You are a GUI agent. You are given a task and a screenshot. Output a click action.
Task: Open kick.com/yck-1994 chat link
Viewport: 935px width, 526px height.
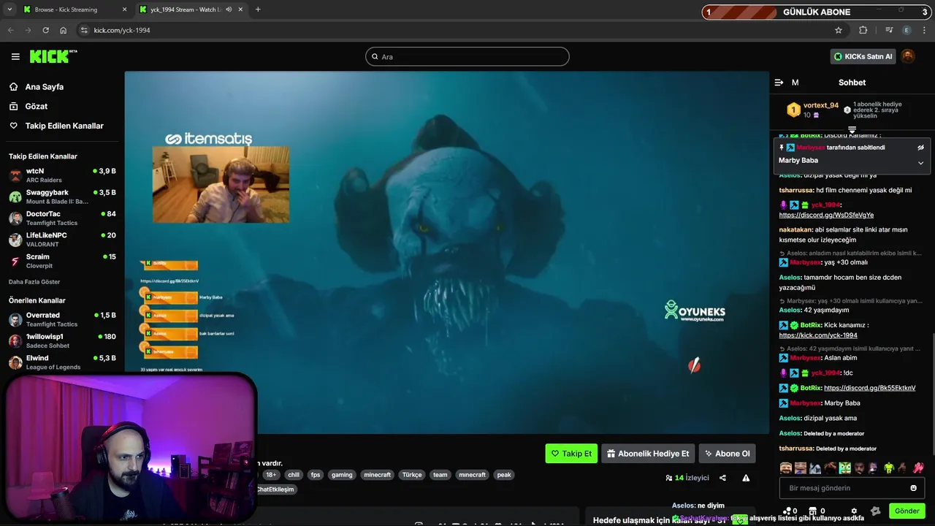pyautogui.click(x=818, y=335)
